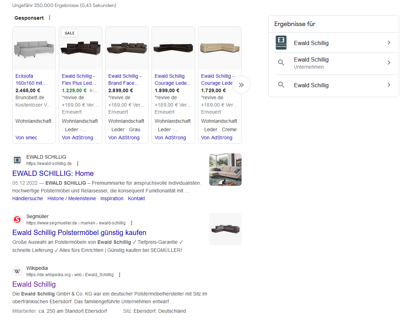Open the Ecksofa 160x160 product link
The width and height of the screenshot is (410, 324).
31,80
